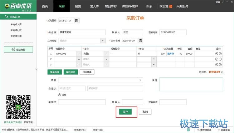
Task: Add a row after item row 2
Action: click(x=217, y=59)
